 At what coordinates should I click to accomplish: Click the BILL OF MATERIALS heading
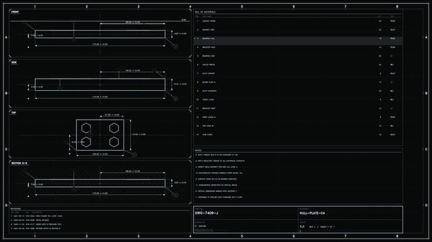coord(206,12)
